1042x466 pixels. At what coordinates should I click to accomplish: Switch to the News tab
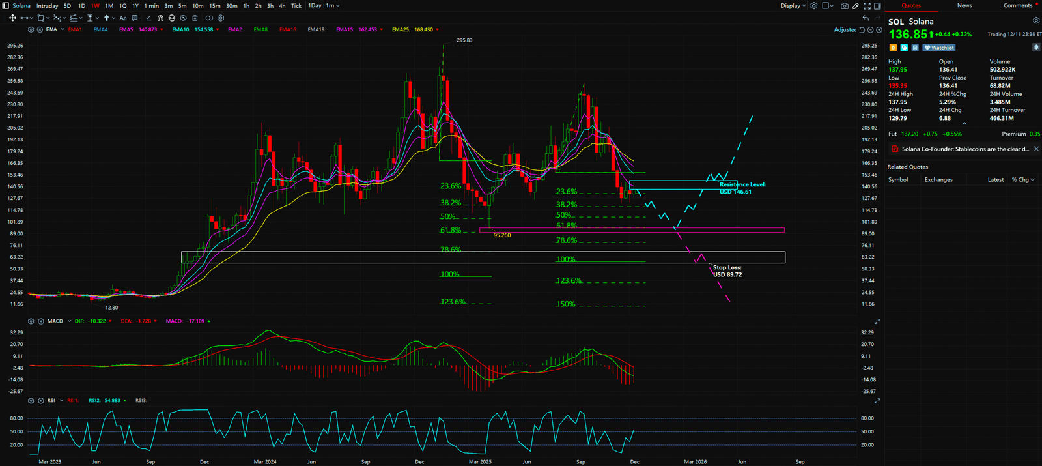(965, 5)
